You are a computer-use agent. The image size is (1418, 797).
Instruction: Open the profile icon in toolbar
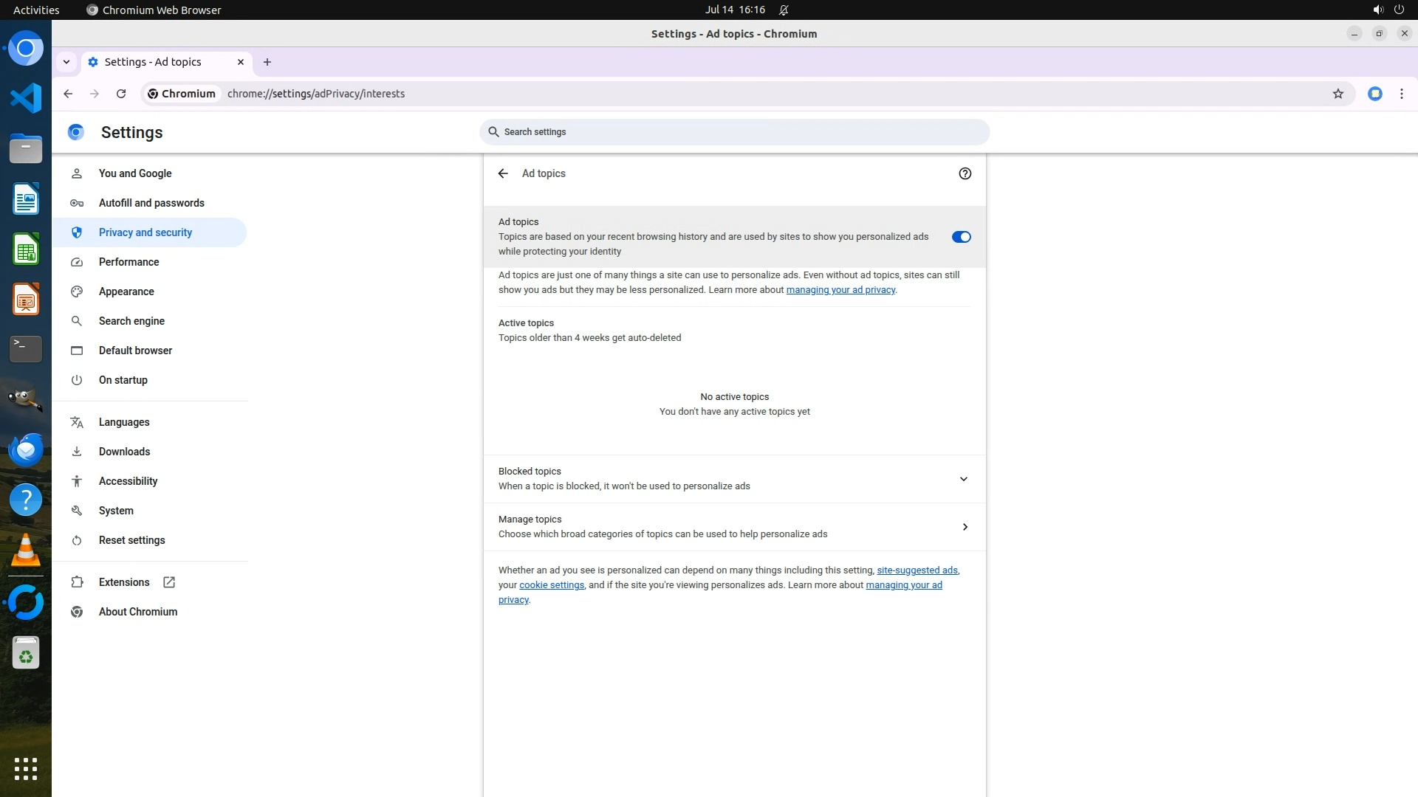1374,94
